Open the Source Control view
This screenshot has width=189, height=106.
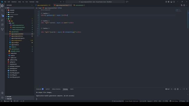[x=2, y=15]
